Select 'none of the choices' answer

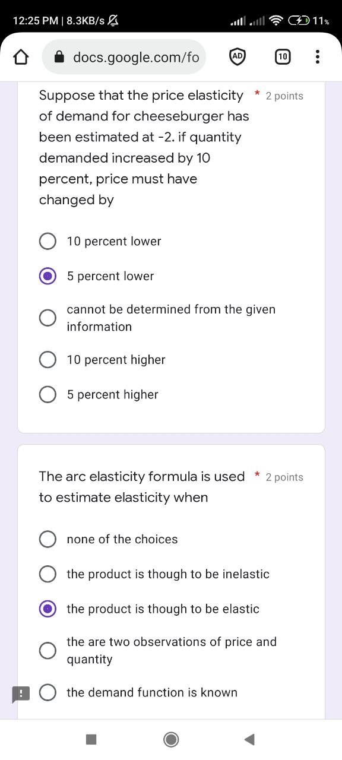tap(47, 539)
